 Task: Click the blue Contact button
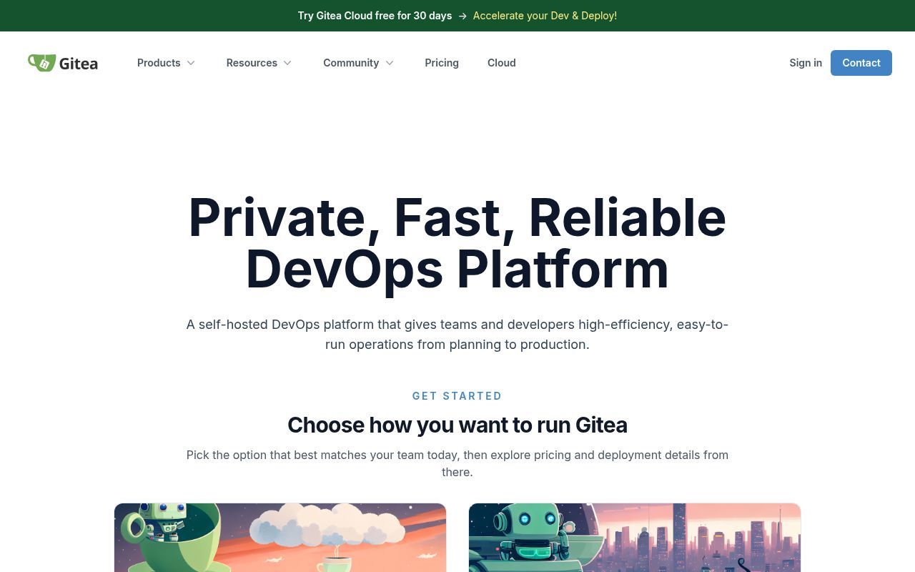861,63
